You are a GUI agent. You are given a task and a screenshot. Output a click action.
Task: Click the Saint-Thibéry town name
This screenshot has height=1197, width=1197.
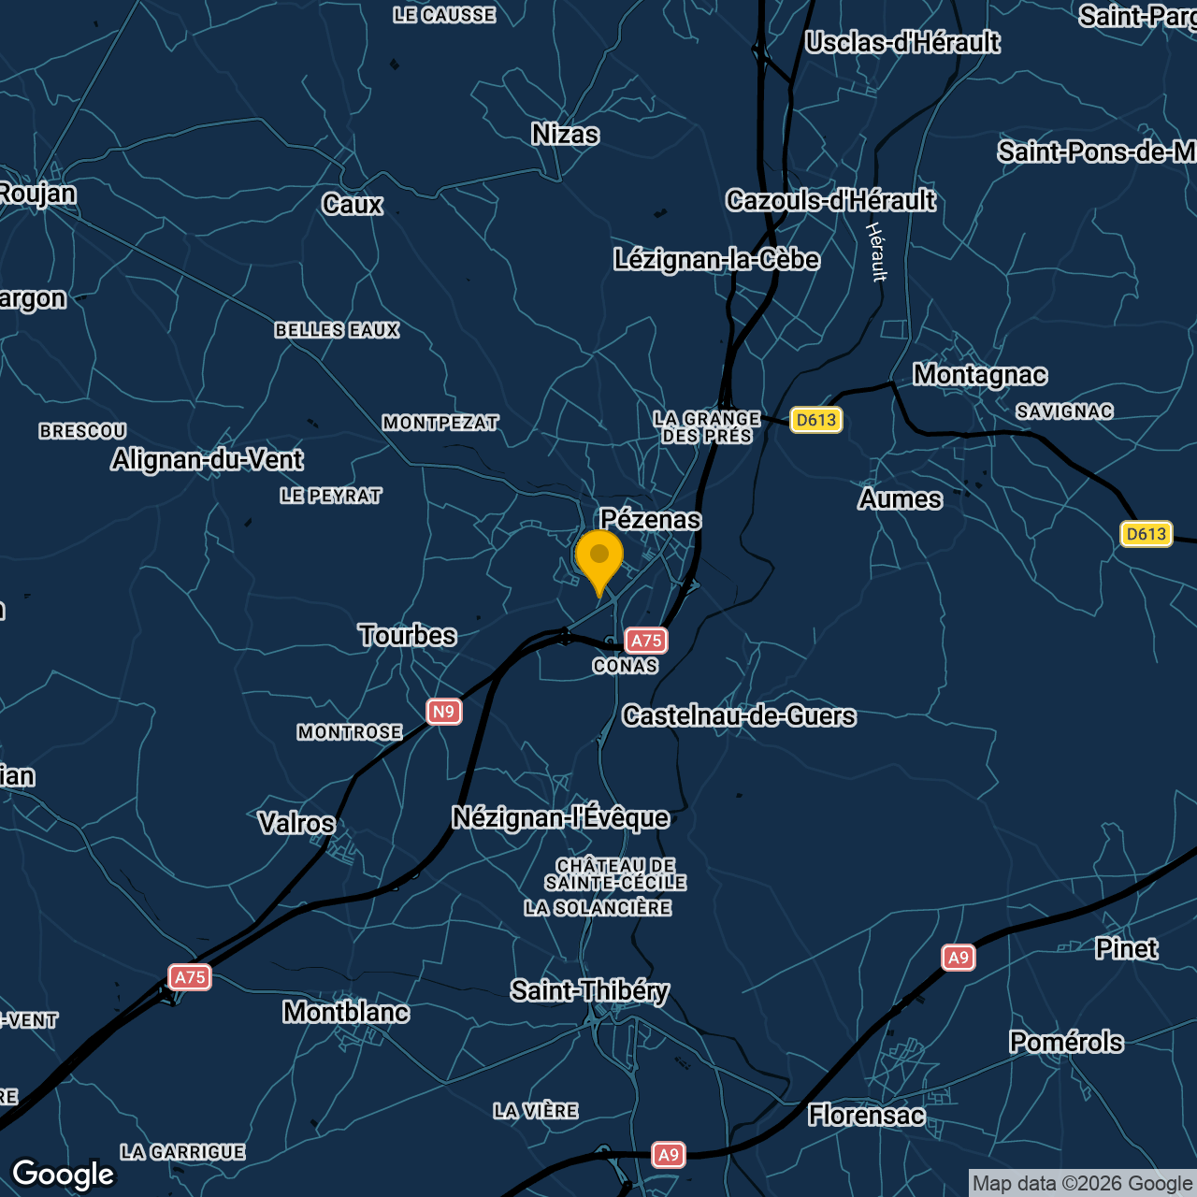591,991
